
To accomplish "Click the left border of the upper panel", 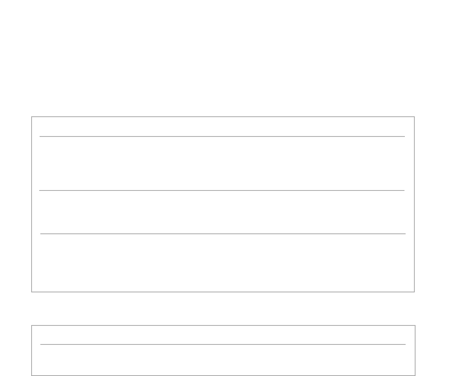I will click(x=32, y=204).
